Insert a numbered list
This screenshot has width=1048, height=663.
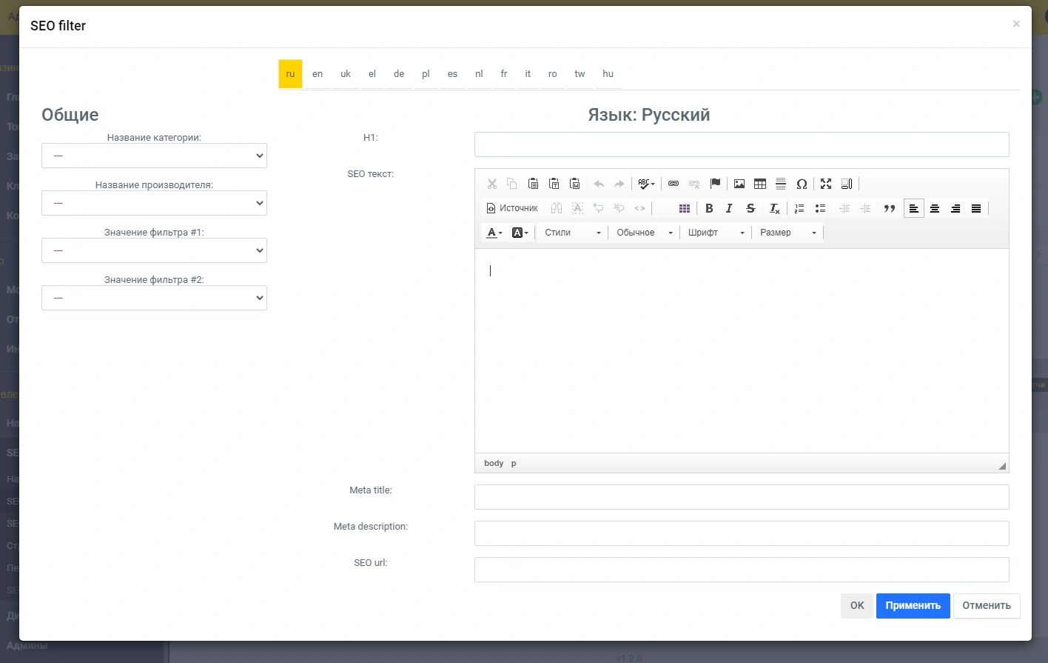click(x=799, y=208)
